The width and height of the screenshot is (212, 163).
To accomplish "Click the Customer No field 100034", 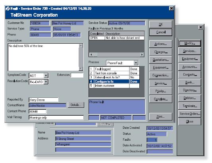I will [40, 23].
